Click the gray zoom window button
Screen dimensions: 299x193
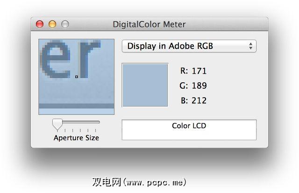click(65, 24)
